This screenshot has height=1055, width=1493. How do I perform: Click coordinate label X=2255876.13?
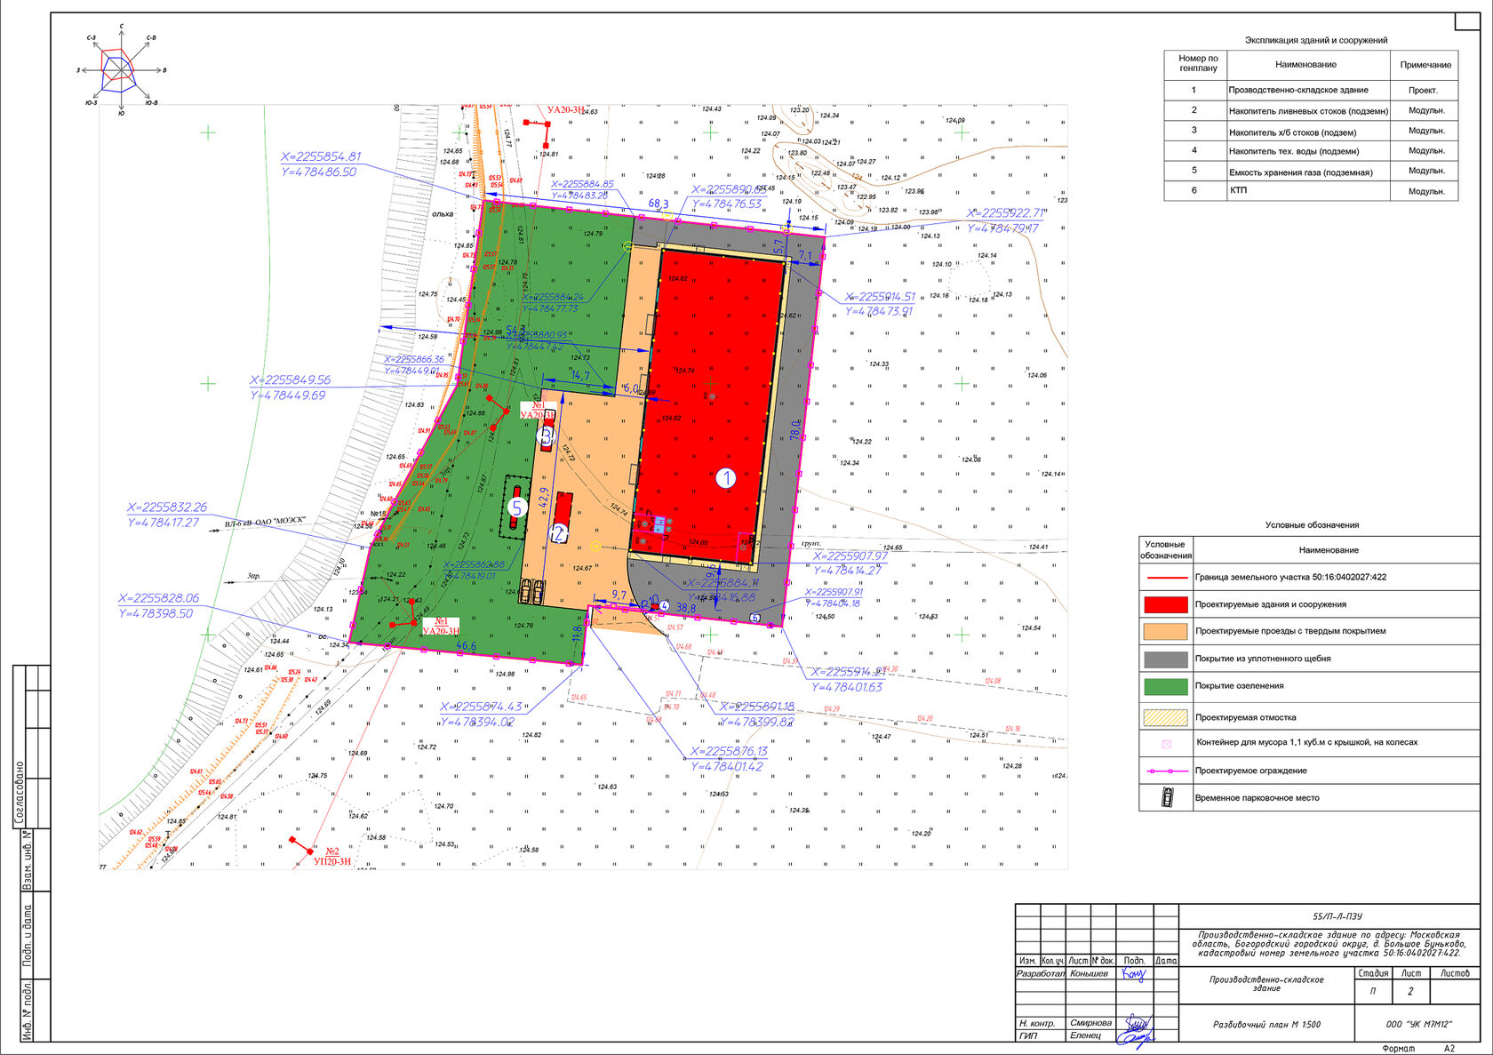pyautogui.click(x=729, y=751)
